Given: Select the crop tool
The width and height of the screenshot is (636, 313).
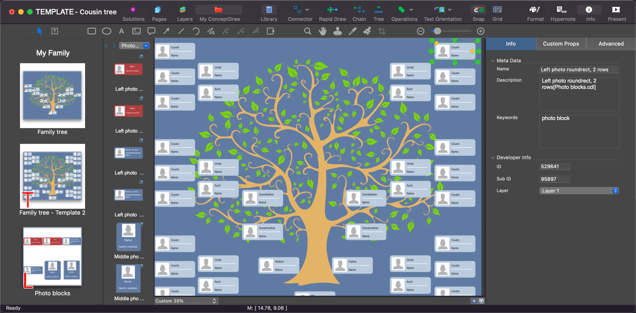Looking at the screenshot, I should click(x=382, y=31).
